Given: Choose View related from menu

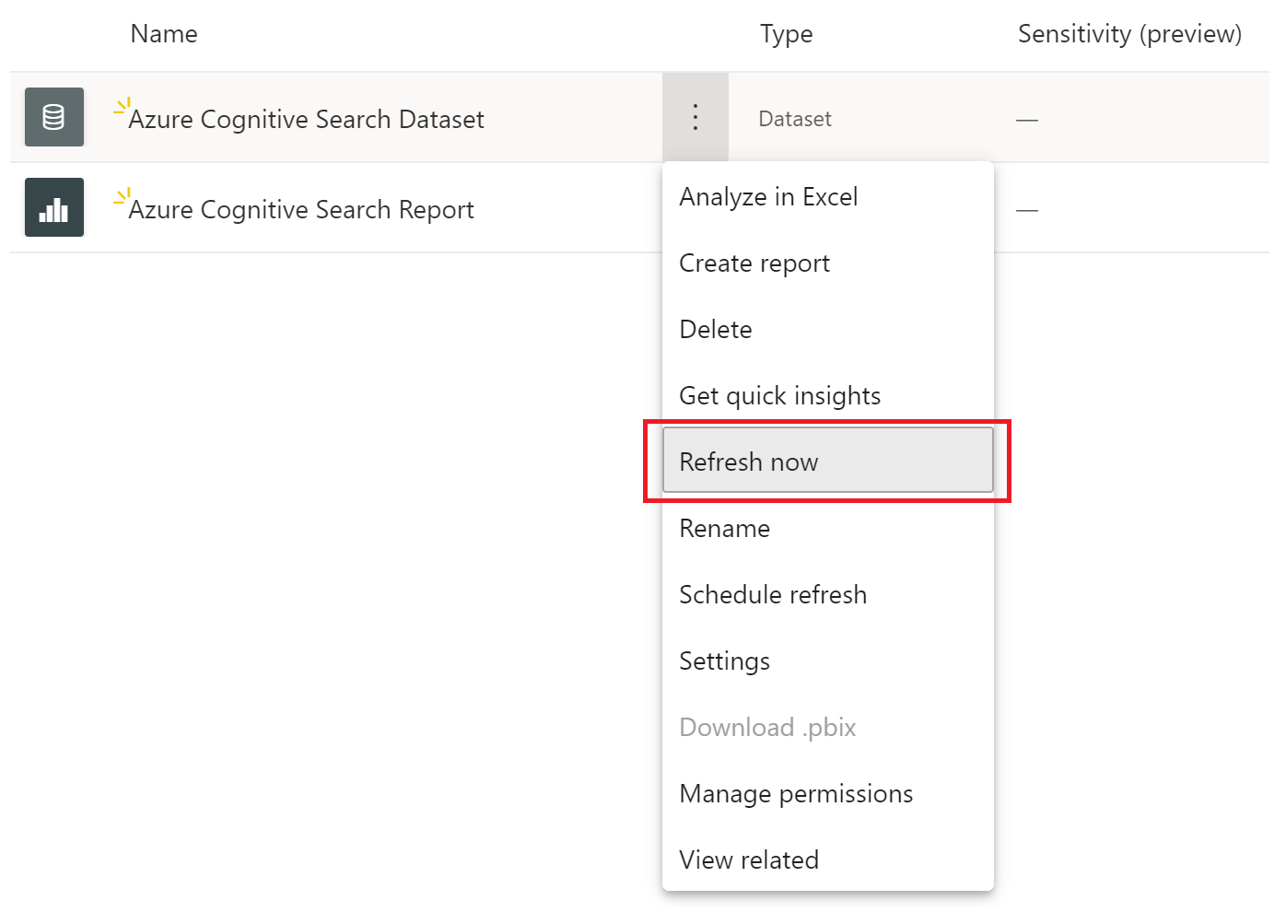Looking at the screenshot, I should click(x=749, y=860).
